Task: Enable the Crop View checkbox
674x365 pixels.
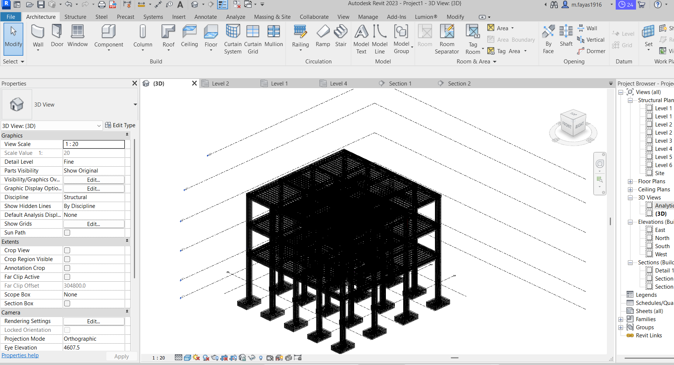Action: pos(67,250)
